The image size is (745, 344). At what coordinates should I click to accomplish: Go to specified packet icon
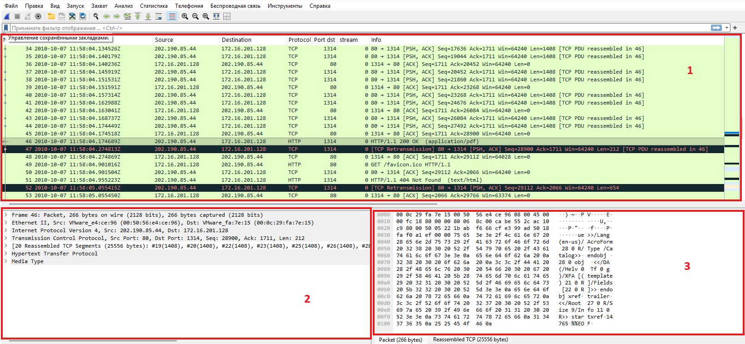tap(127, 16)
